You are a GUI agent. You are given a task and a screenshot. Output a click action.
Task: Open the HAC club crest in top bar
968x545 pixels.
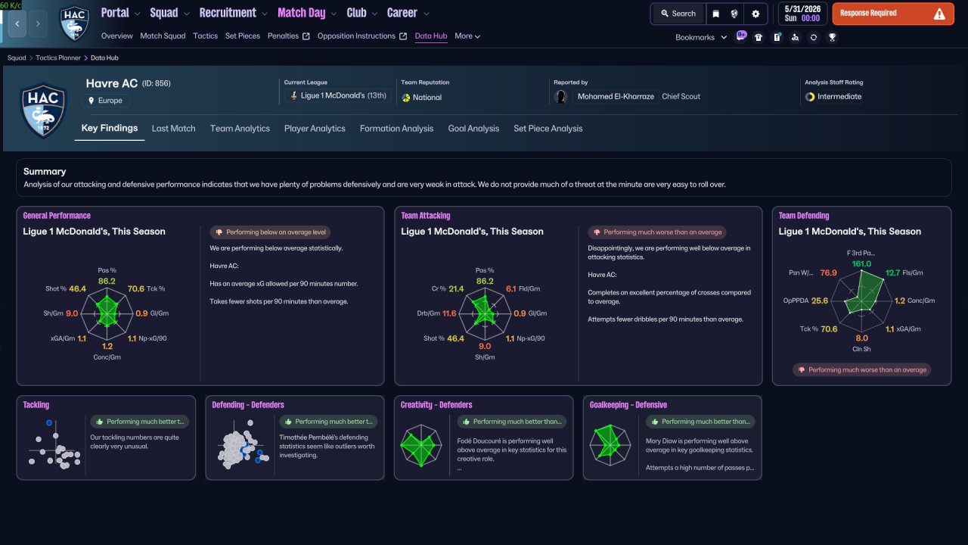74,23
